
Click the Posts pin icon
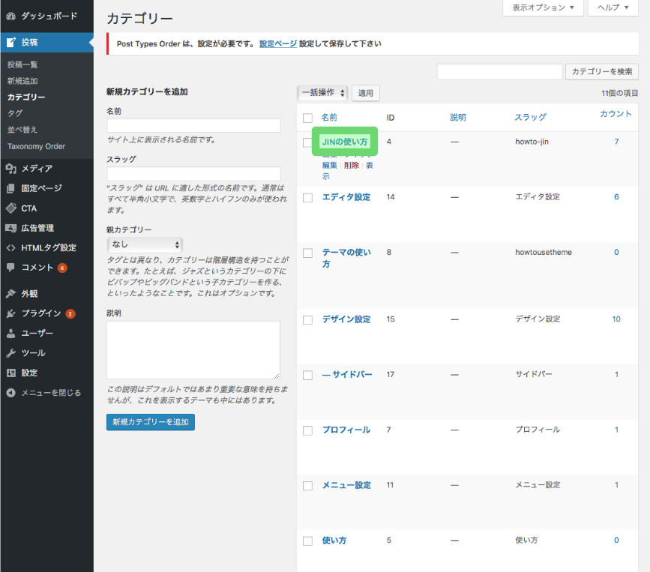10,42
